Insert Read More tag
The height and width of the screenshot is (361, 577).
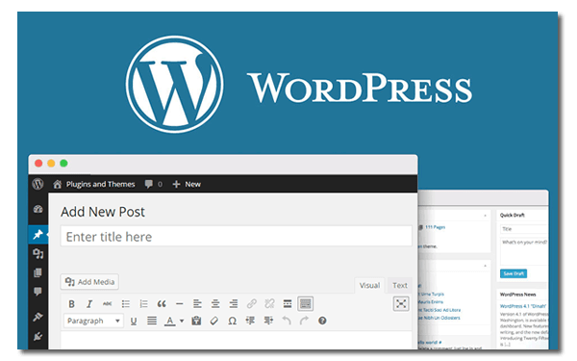[x=288, y=304]
